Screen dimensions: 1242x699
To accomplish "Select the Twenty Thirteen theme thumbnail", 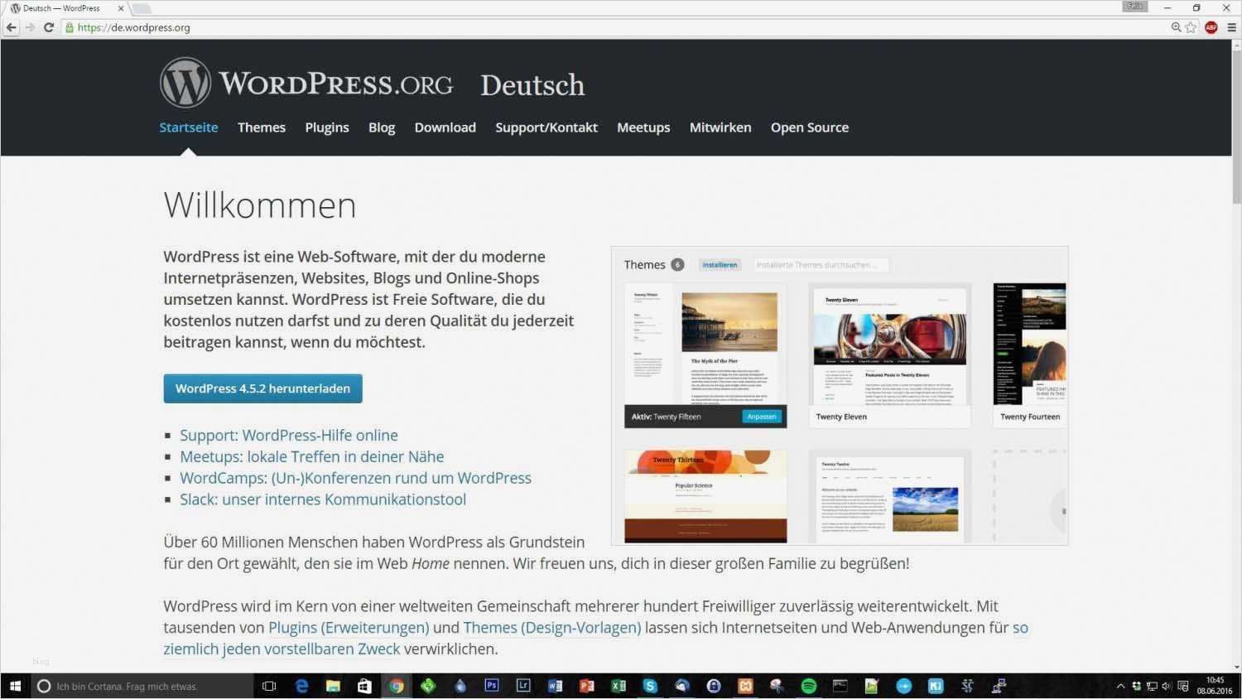I will (x=705, y=496).
